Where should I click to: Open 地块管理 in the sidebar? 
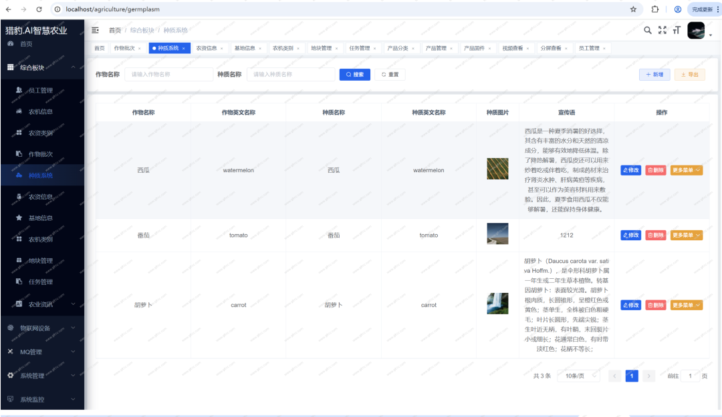(42, 260)
